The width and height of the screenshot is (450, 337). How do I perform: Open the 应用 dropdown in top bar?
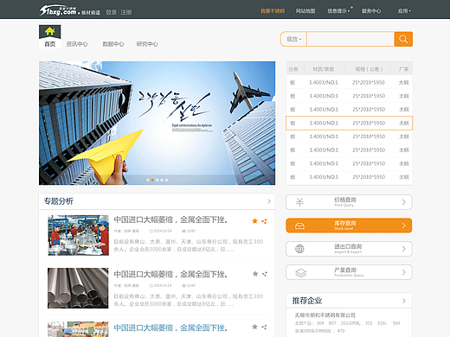[x=404, y=11]
